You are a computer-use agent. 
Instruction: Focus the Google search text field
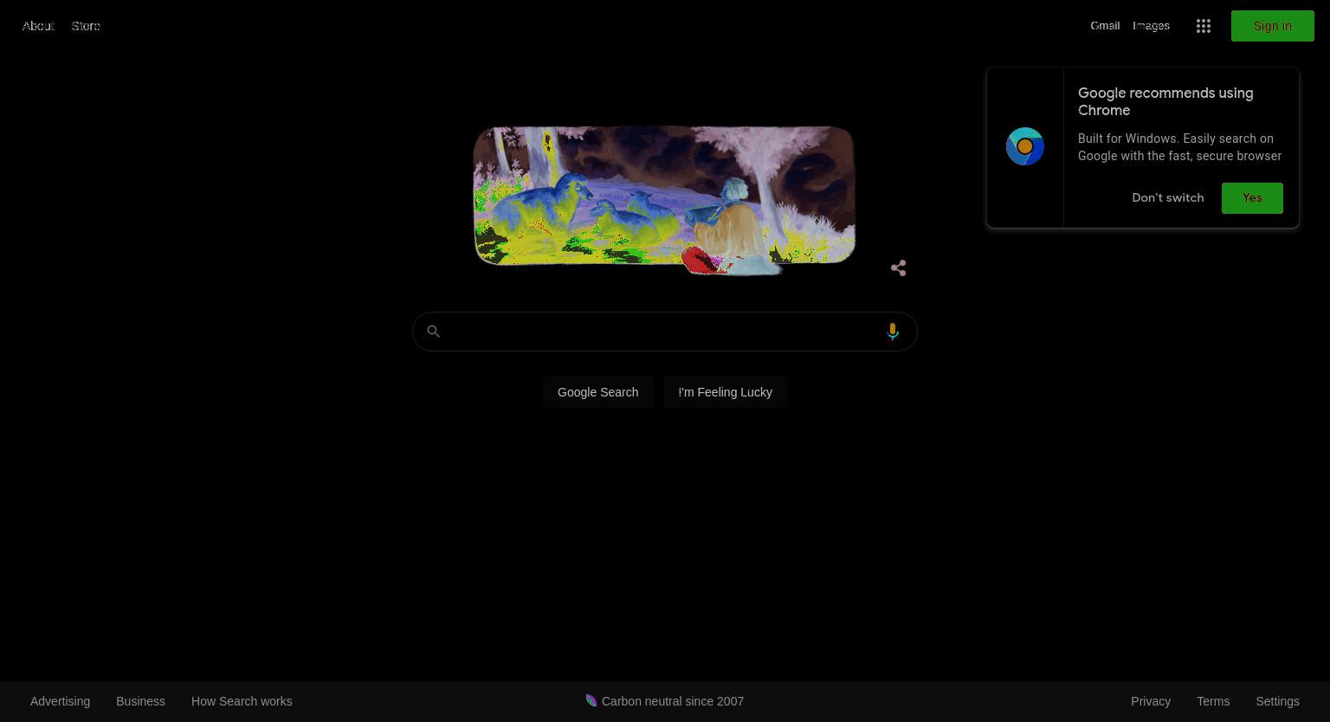[664, 332]
